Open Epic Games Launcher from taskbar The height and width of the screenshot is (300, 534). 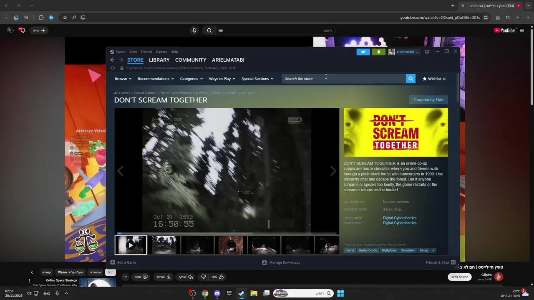tap(229, 293)
